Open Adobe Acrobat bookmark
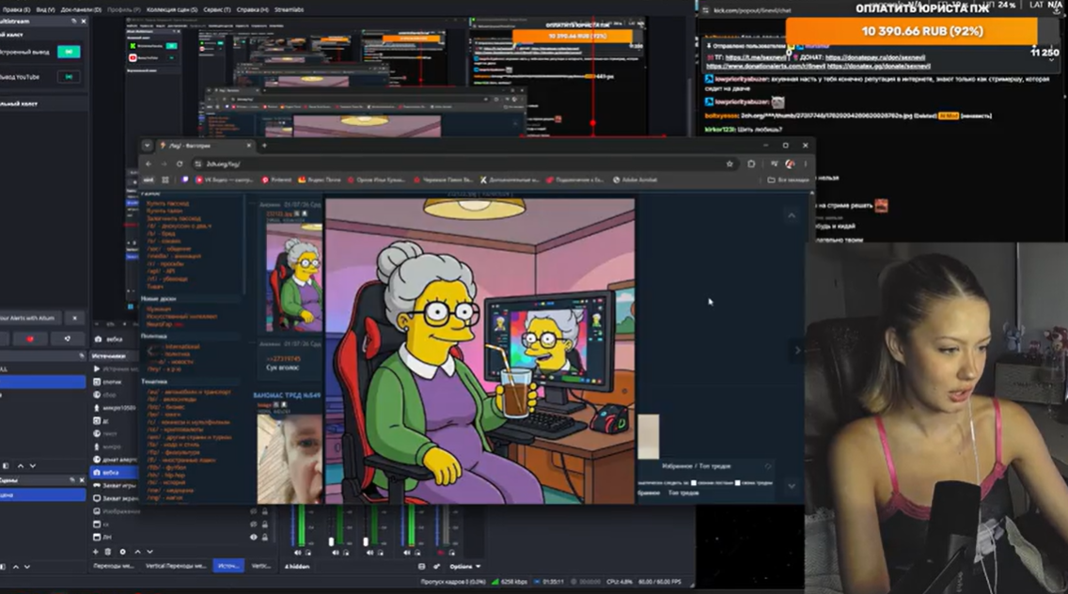The height and width of the screenshot is (594, 1068). coord(635,180)
